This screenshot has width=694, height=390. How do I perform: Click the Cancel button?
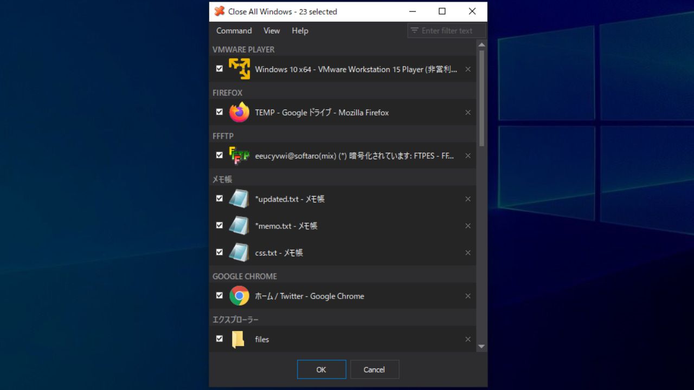[374, 369]
